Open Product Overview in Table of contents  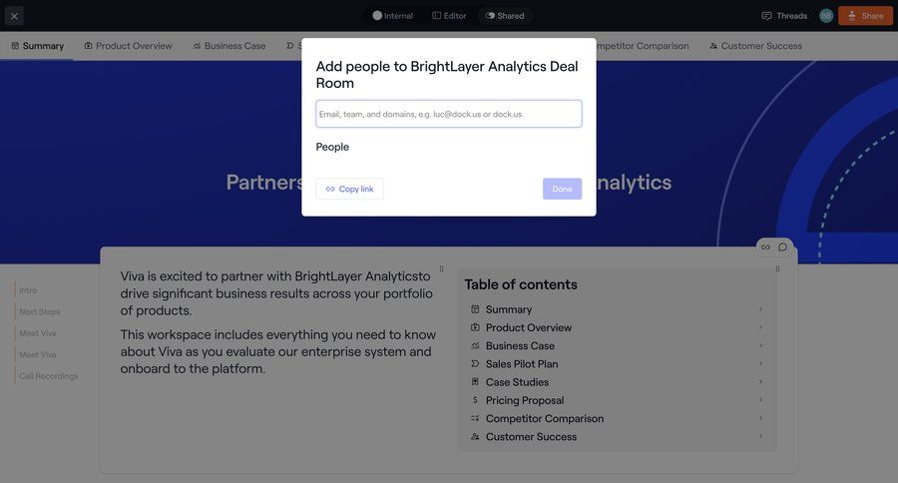618,327
